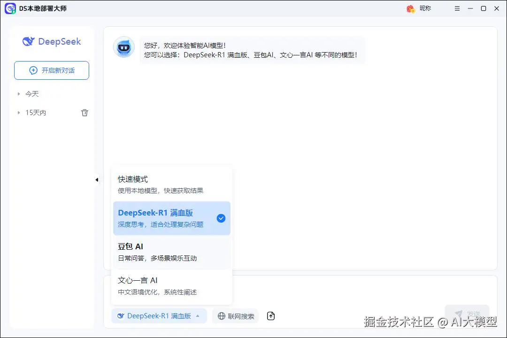Click the welcome message text bubble
The image size is (507, 338).
(252, 50)
